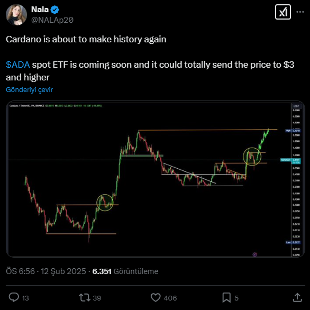Open the three-dot more options menu
This screenshot has height=310, width=310.
300,12
